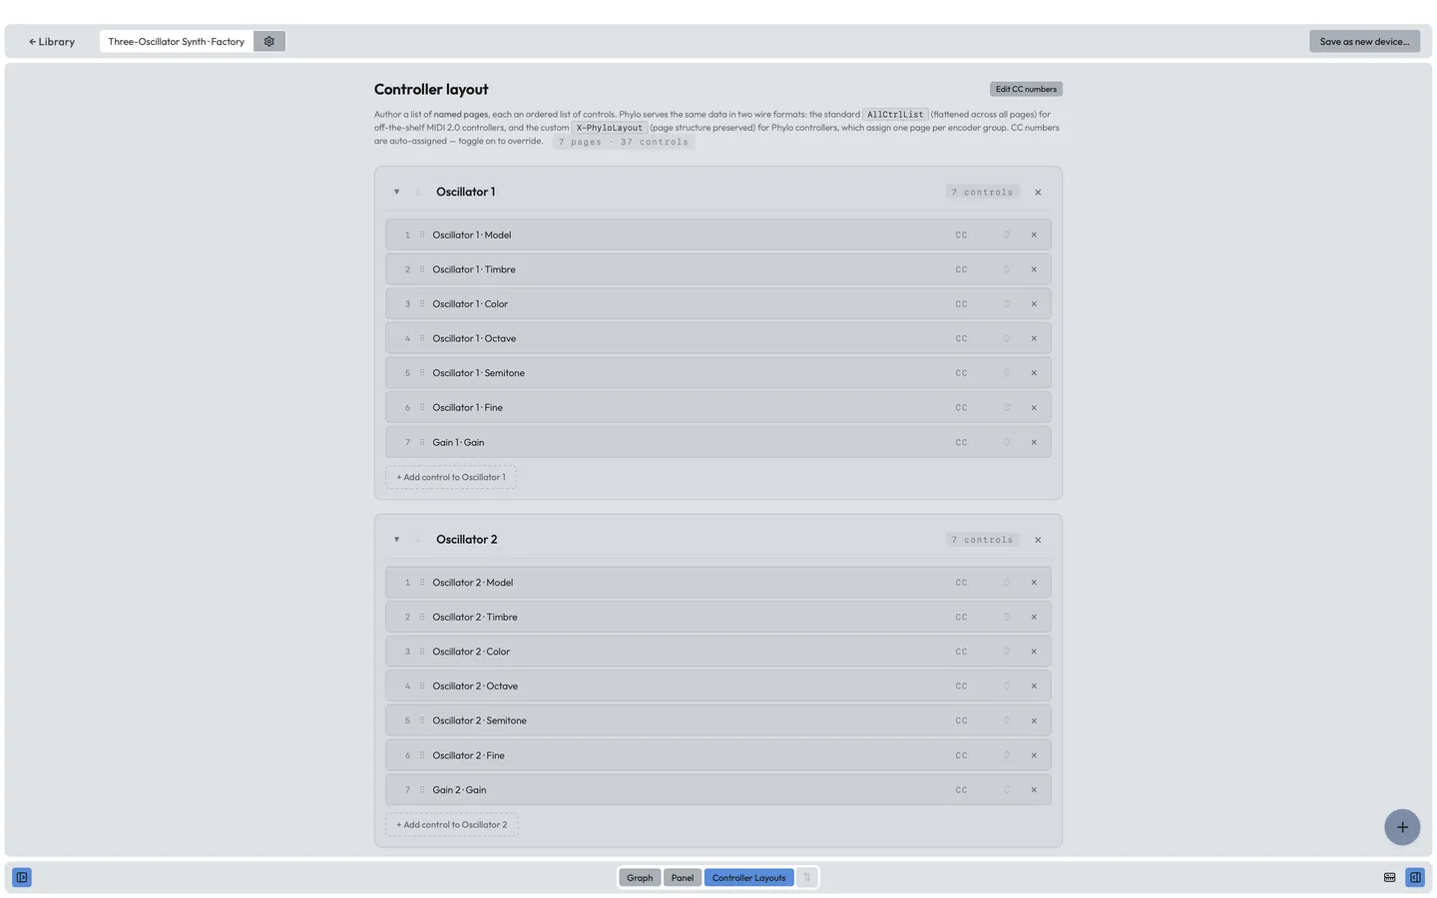Viewport: 1437px width, 898px height.
Task: Click the keyboard icon in bottom bar
Action: [x=1389, y=877]
